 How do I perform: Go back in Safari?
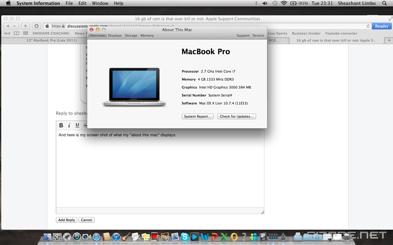[x=8, y=26]
